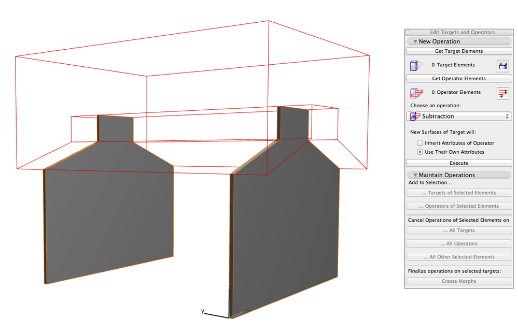This screenshot has height=333, width=518.
Task: Cancel operations on All Operators
Action: [x=458, y=243]
